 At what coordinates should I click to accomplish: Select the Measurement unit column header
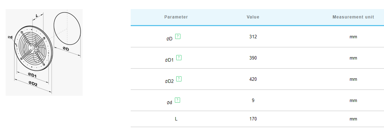point(353,17)
